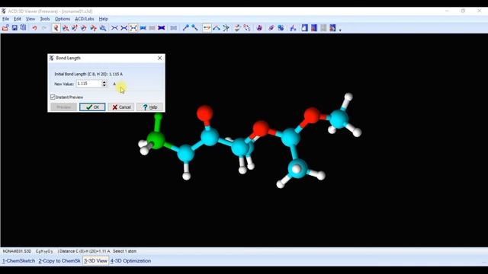Open the Options menu
488x274 pixels.
click(x=63, y=19)
